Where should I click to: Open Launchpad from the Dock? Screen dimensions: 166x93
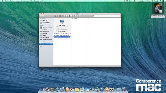(47, 89)
